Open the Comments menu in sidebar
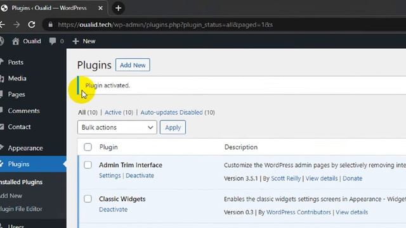406x228 pixels. point(23,111)
